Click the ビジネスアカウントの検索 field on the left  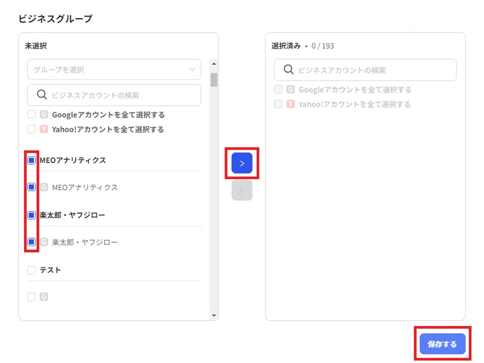pyautogui.click(x=114, y=95)
